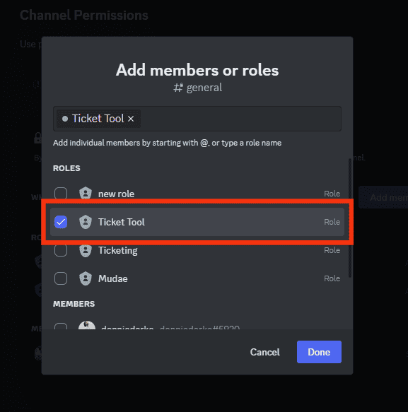408x412 pixels.
Task: Select the 'Mudae' role name
Action: (112, 278)
